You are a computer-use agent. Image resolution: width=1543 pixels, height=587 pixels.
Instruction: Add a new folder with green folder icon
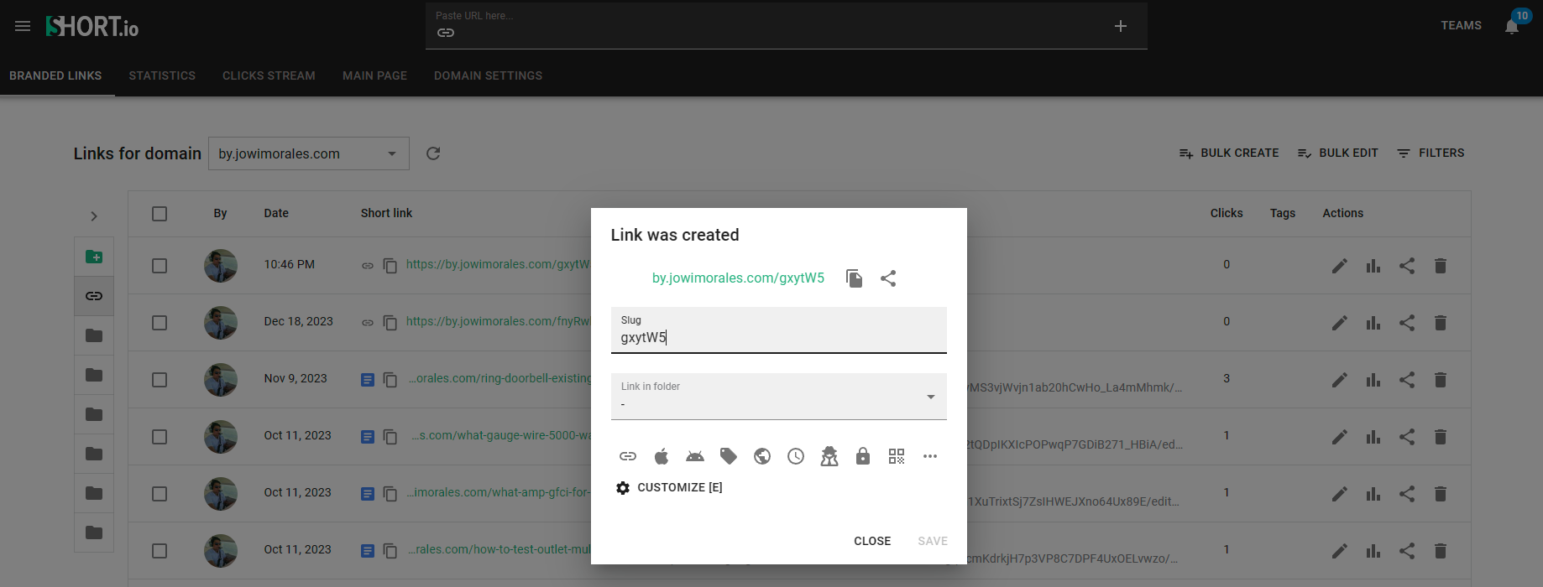94,257
